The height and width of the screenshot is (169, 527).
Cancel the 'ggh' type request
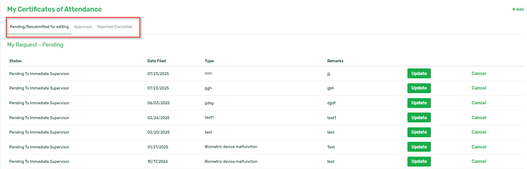tap(479, 88)
